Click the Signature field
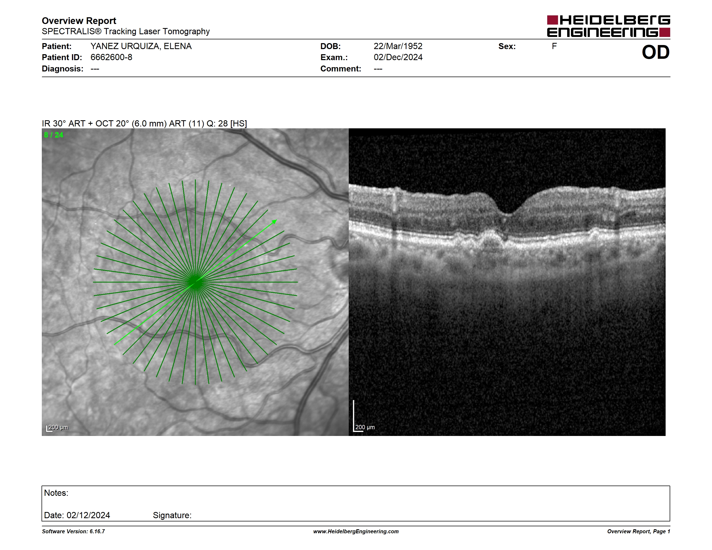 click(x=172, y=515)
